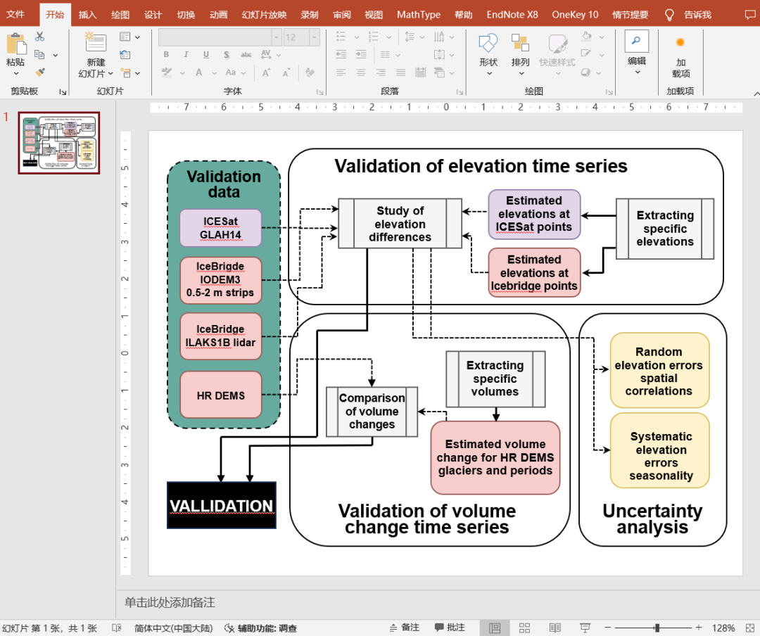760x636 pixels.
Task: Fit slide to current window icon
Action: [749, 628]
